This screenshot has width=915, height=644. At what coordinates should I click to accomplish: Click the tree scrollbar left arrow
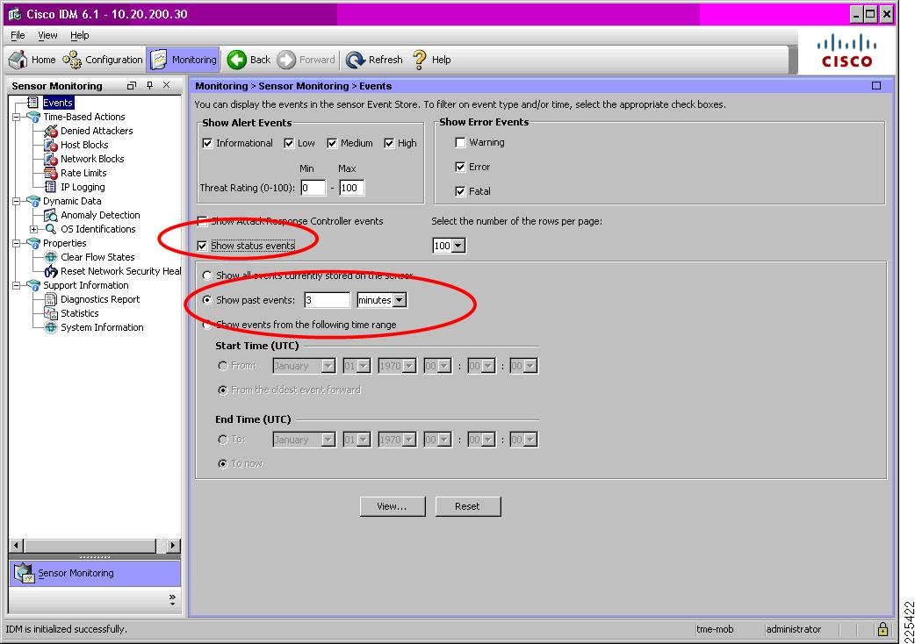pyautogui.click(x=17, y=546)
